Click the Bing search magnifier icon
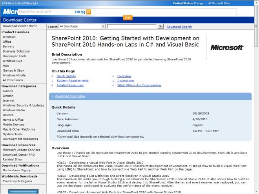The image size is (259, 194). 89,12
